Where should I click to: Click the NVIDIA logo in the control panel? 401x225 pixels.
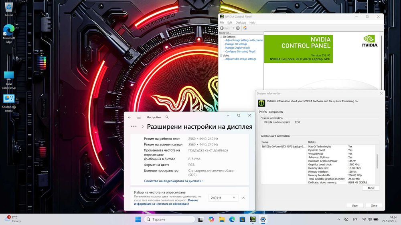pyautogui.click(x=370, y=41)
